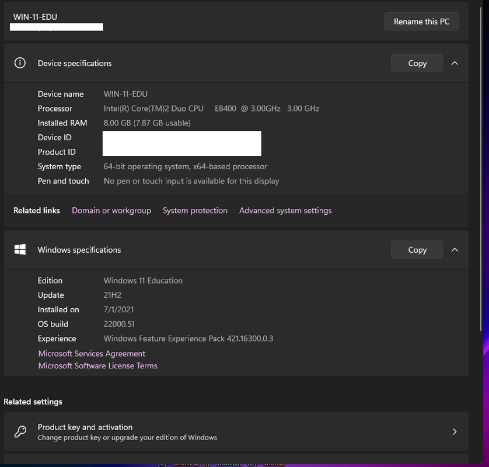Open the System protection link
Screen dimensions: 489x467
click(x=195, y=211)
